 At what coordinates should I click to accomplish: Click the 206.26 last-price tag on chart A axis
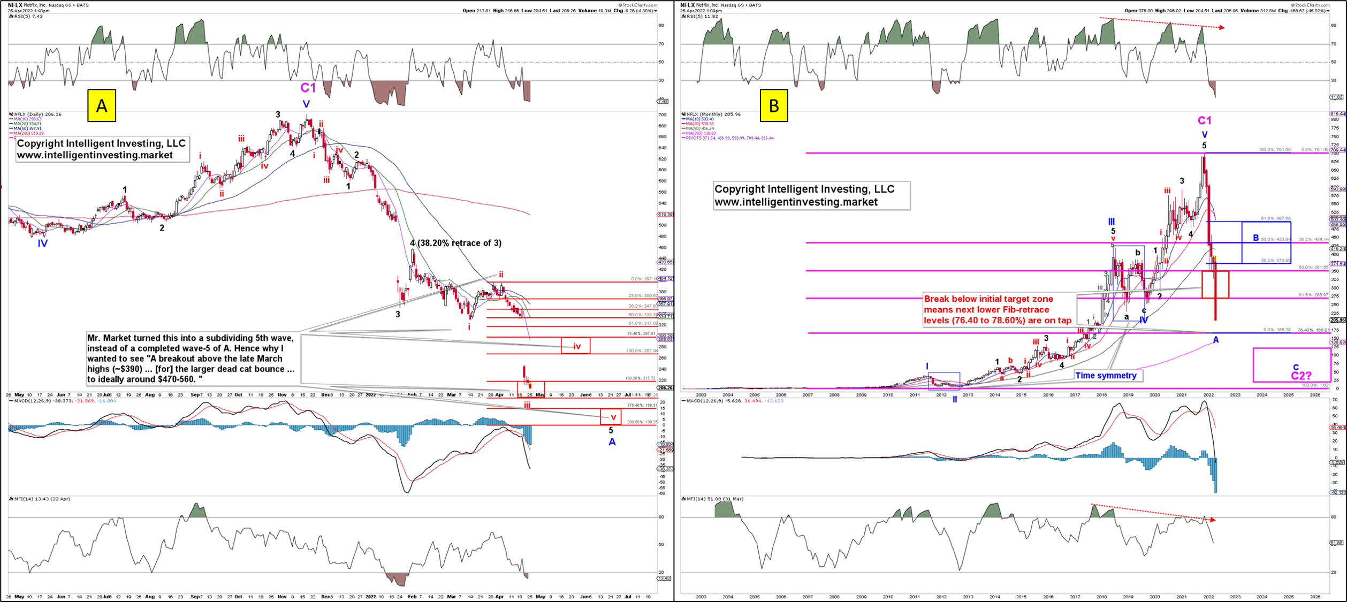pos(665,388)
